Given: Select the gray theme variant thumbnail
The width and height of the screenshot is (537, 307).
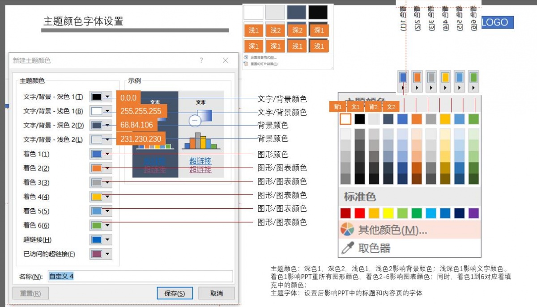Looking at the screenshot, I should click(x=431, y=77).
